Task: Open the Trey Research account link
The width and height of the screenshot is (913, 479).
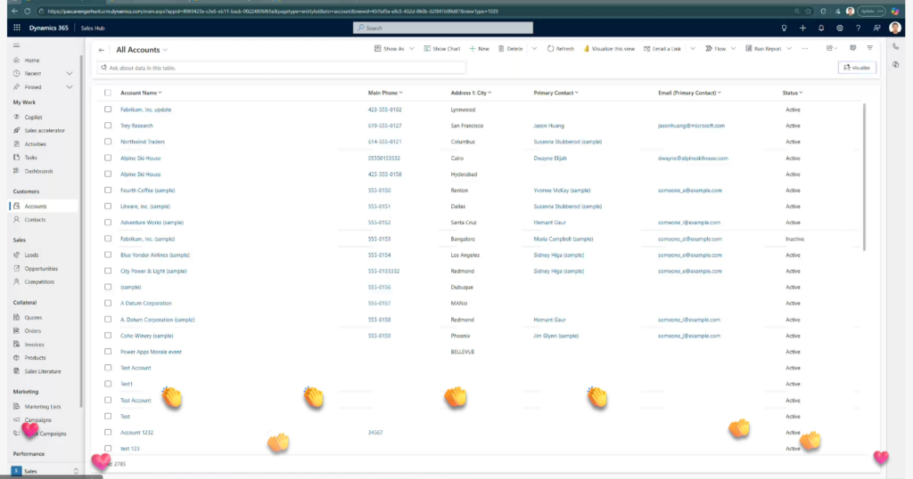Action: point(136,126)
